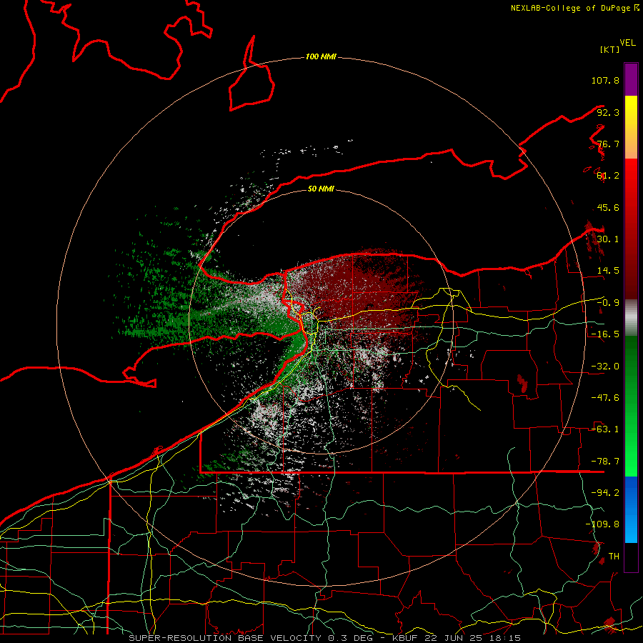Click the 92.3 legend value
Image resolution: width=643 pixels, height=643 pixels.
[x=608, y=112]
